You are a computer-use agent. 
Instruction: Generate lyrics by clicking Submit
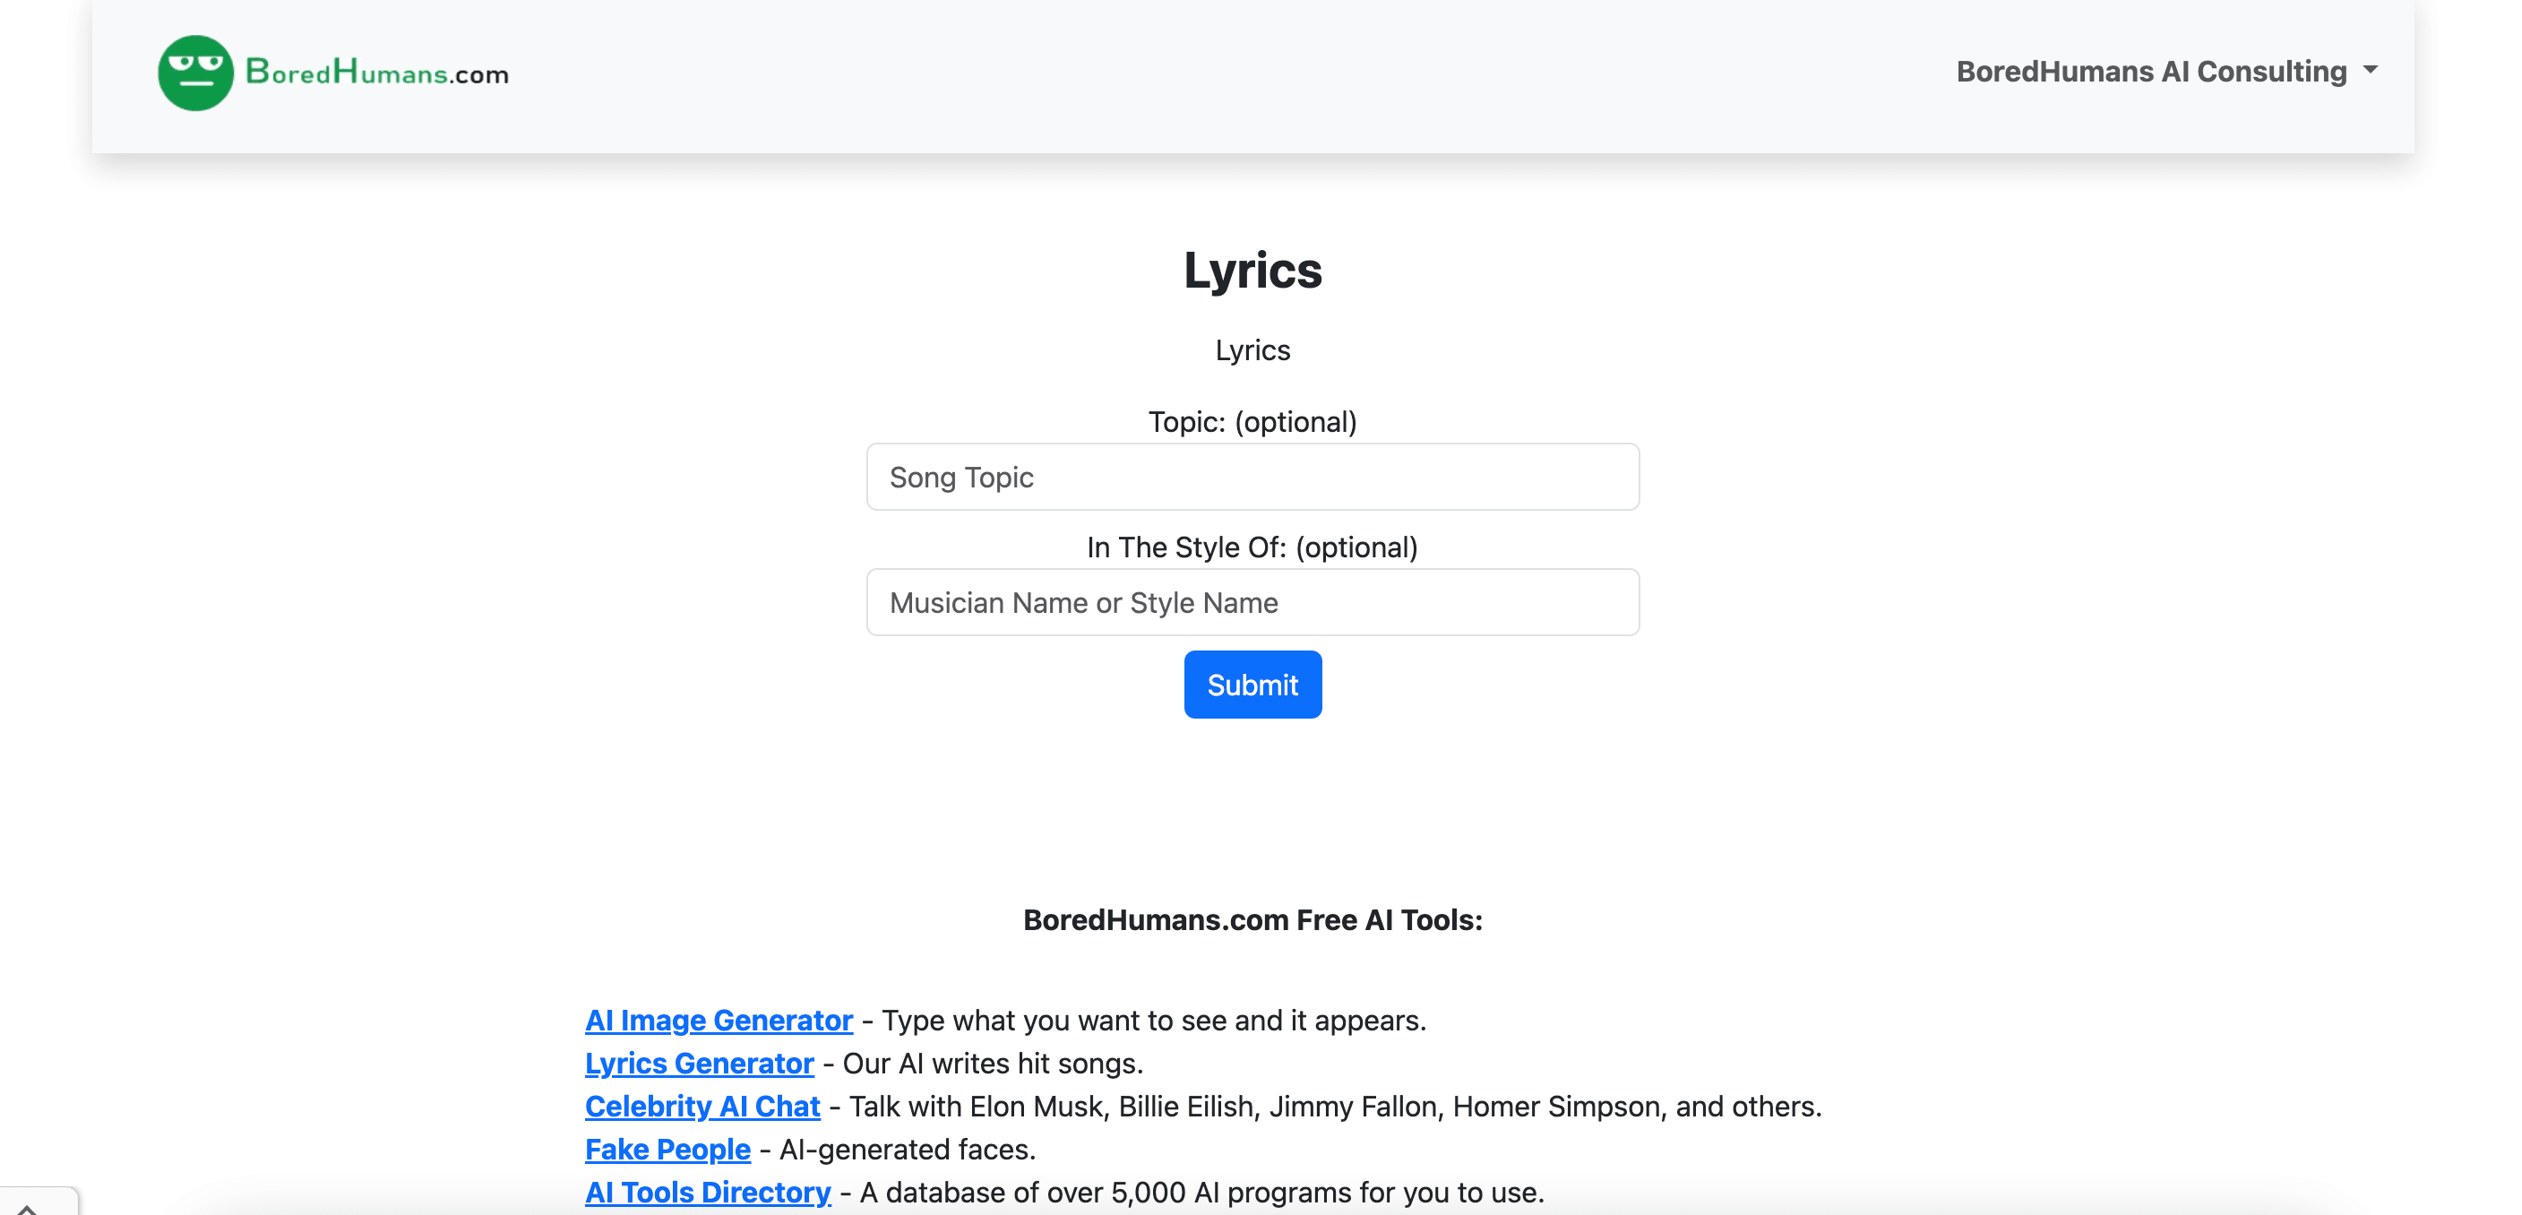[1252, 684]
